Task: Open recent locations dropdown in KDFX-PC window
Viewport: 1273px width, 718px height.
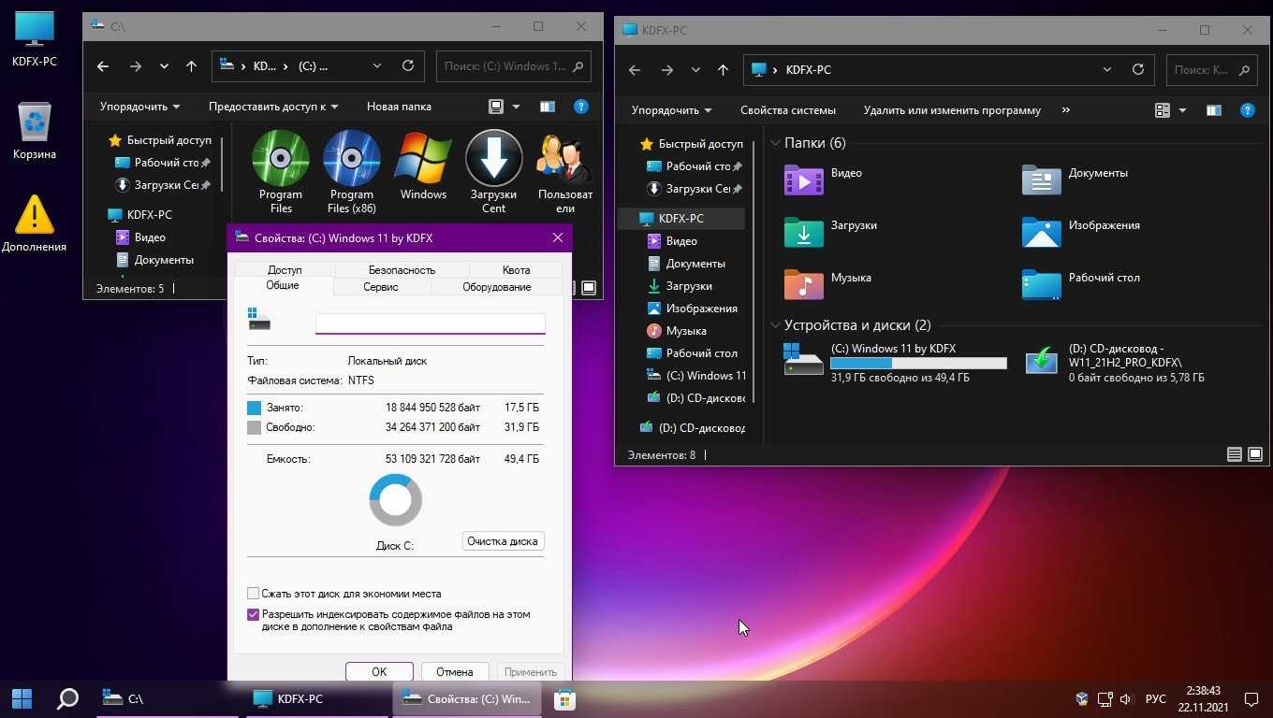Action: 695,70
